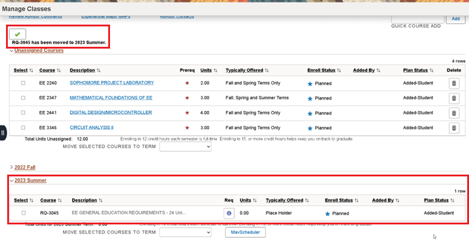This screenshot has width=469, height=240.
Task: Select checkbox for EE 2240
Action: click(x=23, y=83)
